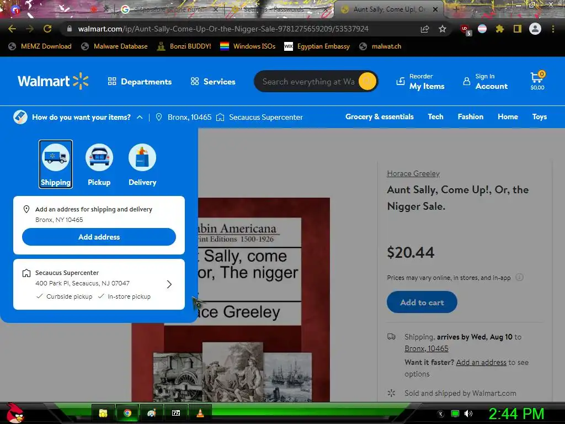Click Add to cart

[x=422, y=302]
